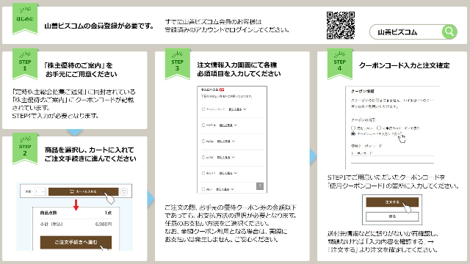Expand chevron in row directly below au PAY

point(236,173)
